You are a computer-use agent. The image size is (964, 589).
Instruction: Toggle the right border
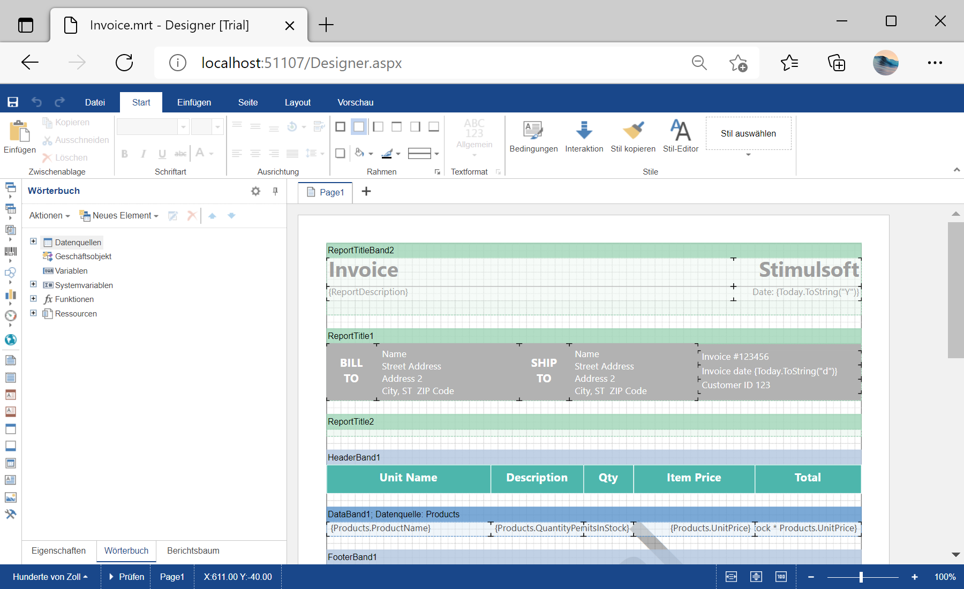pos(415,127)
